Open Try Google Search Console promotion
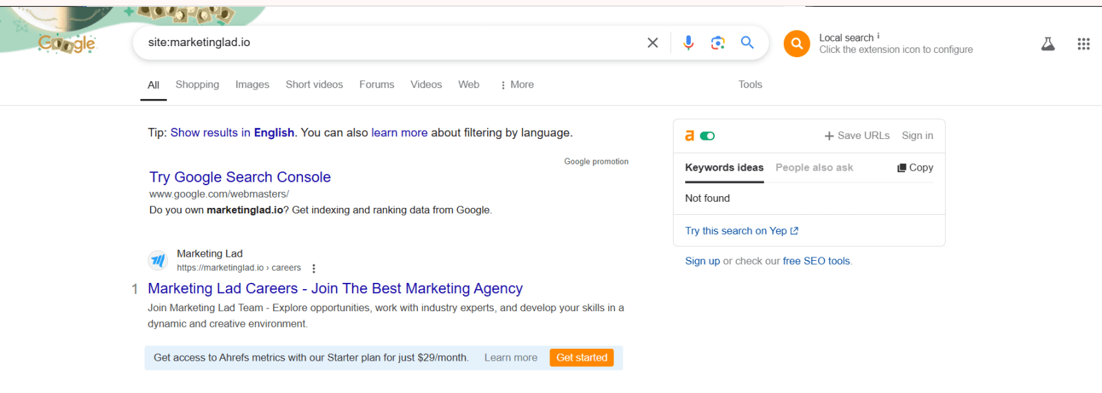Image resolution: width=1102 pixels, height=393 pixels. pos(240,177)
